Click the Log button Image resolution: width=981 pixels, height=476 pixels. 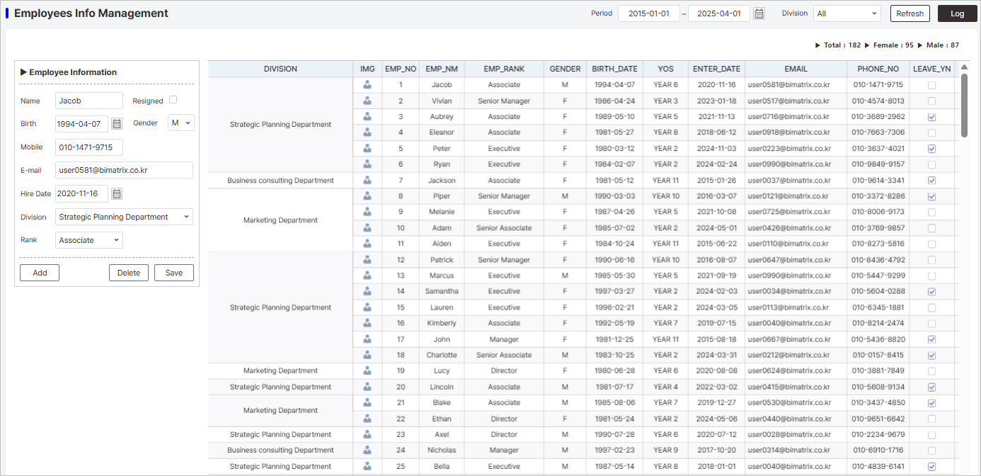[x=957, y=13]
